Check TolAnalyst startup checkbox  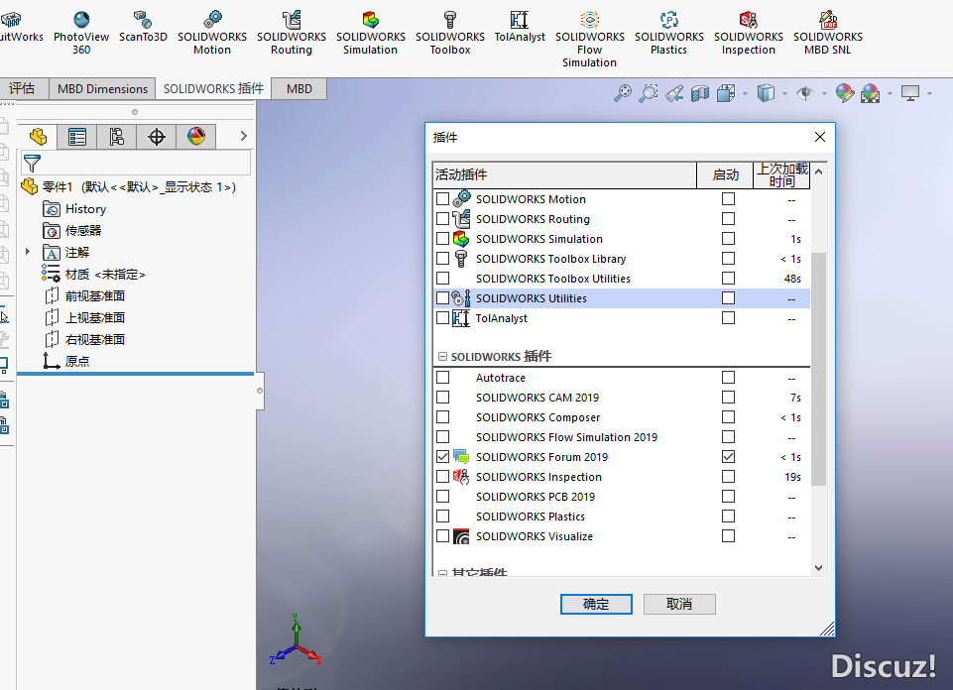[728, 317]
